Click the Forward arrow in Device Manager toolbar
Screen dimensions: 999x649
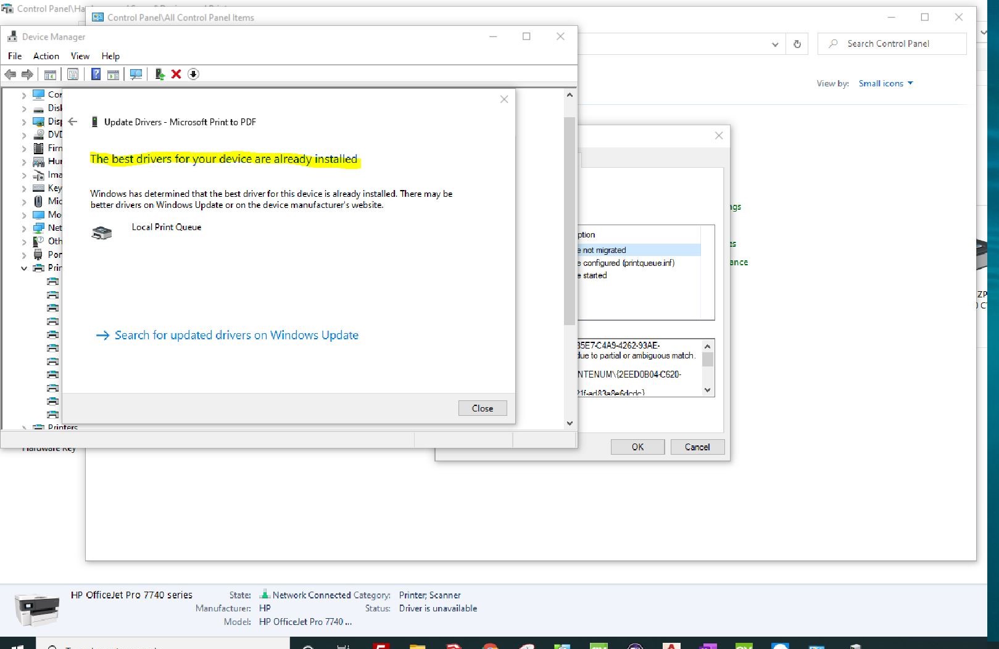coord(27,74)
